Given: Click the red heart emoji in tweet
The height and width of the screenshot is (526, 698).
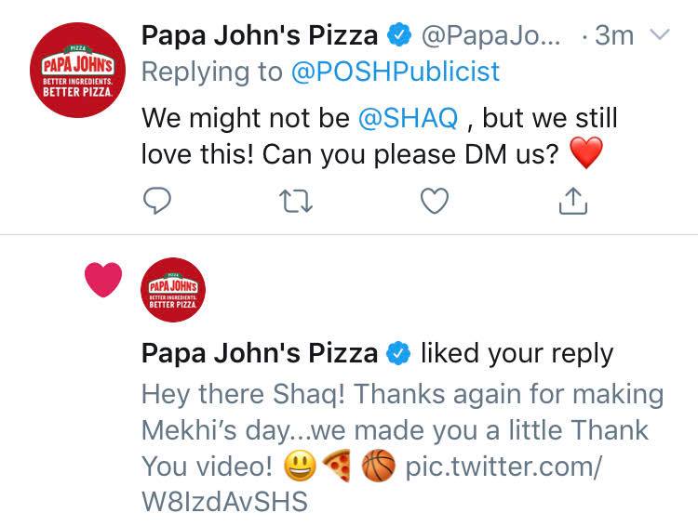Looking at the screenshot, I should 586,153.
